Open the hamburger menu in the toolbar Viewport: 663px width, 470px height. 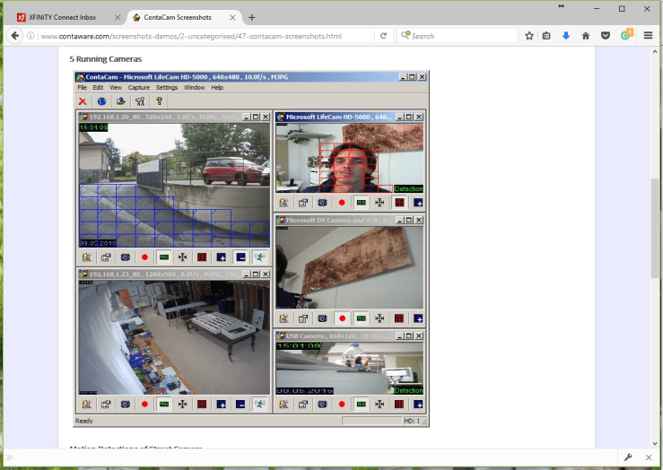648,36
